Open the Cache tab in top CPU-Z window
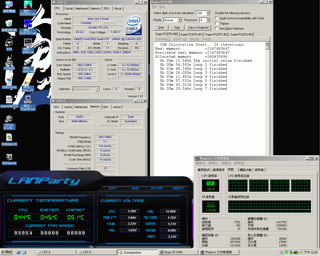 (x=69, y=8)
